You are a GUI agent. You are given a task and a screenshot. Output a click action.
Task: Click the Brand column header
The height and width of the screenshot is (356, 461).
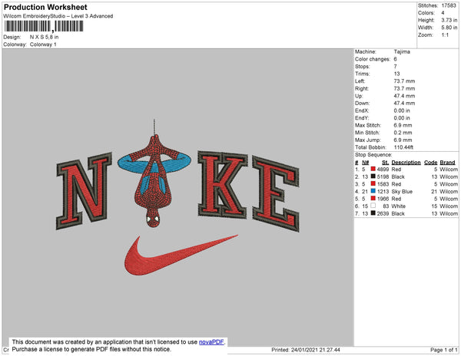tap(447, 163)
